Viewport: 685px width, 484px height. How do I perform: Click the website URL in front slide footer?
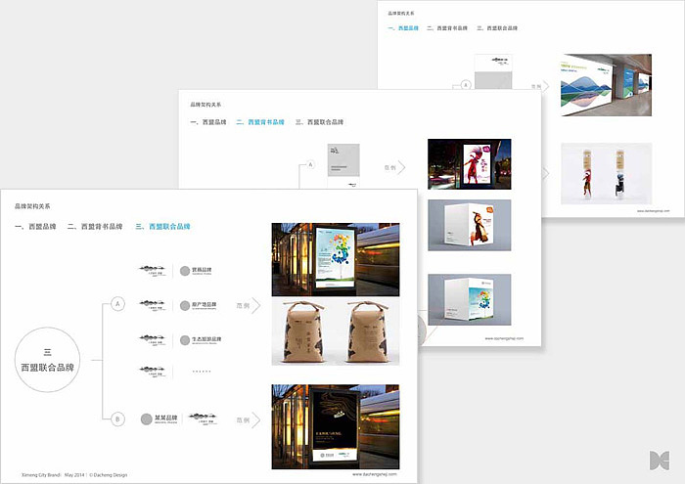(x=375, y=474)
